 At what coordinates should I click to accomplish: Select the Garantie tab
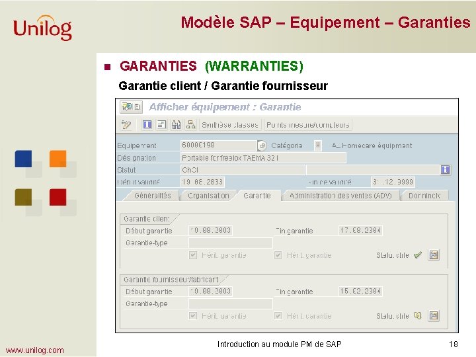(257, 196)
